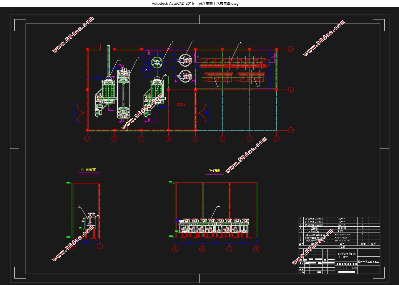This screenshot has height=285, width=399.
Task: Select the 数量 column header
Action: point(363,244)
